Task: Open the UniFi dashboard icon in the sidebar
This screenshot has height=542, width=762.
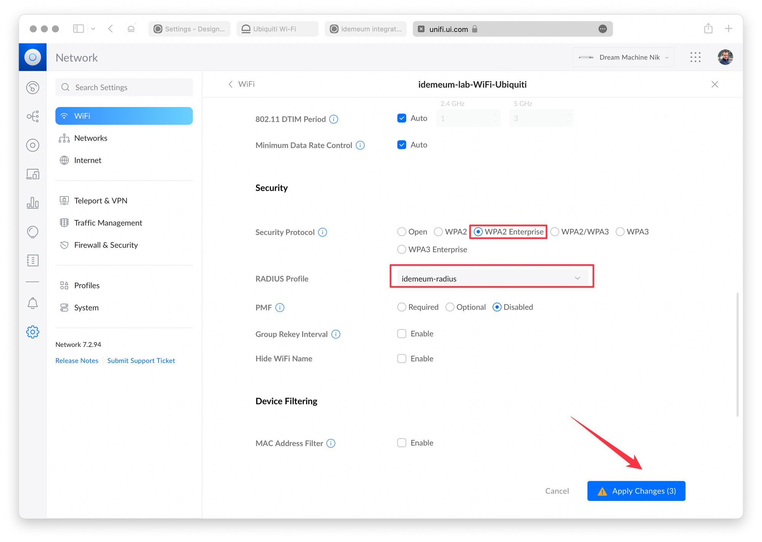Action: (33, 88)
